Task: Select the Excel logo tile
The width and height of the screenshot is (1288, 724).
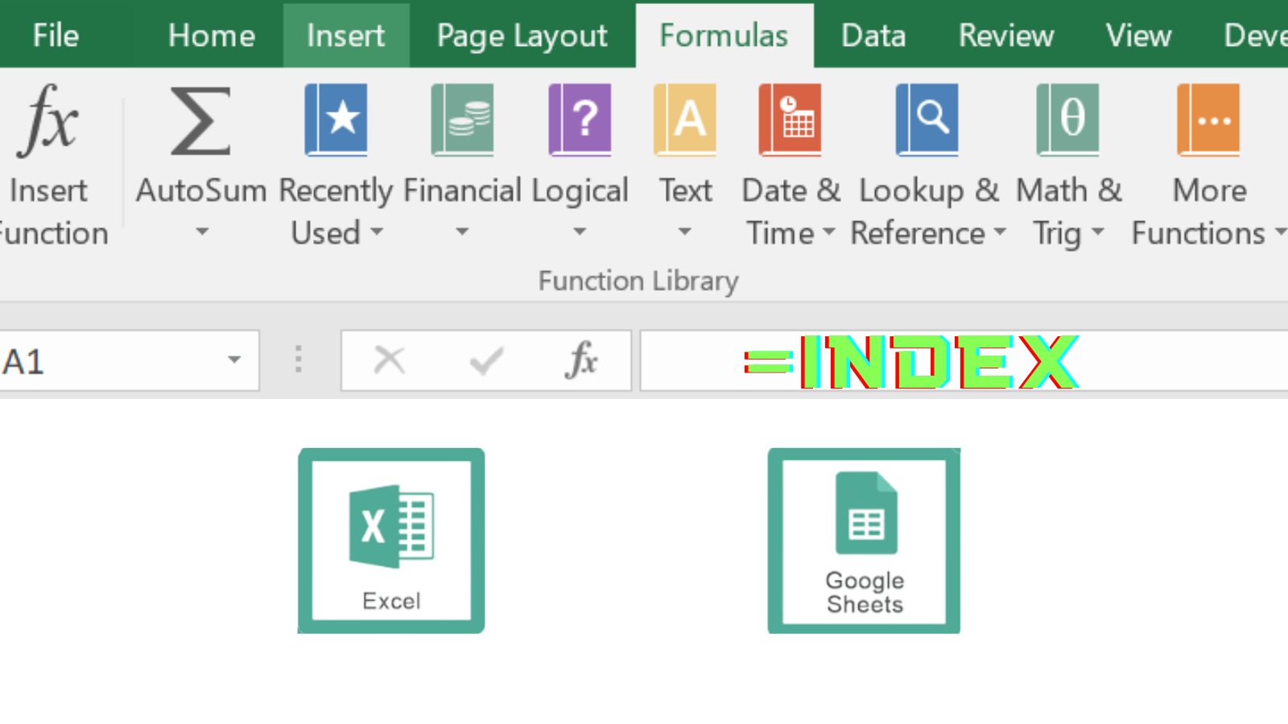Action: coord(391,541)
